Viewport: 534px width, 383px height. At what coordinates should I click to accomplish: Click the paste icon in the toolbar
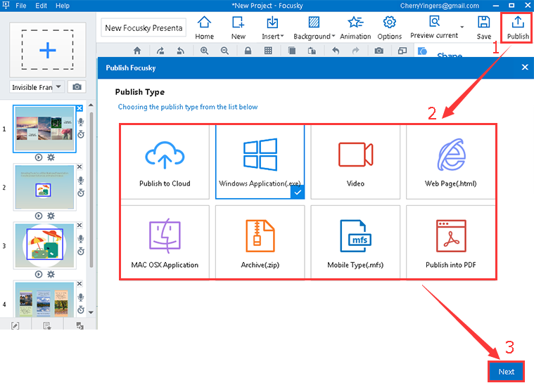[312, 51]
